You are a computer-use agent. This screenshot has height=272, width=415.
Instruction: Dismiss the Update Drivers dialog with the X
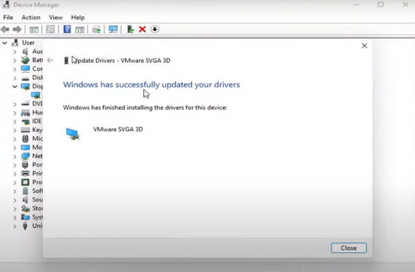365,46
